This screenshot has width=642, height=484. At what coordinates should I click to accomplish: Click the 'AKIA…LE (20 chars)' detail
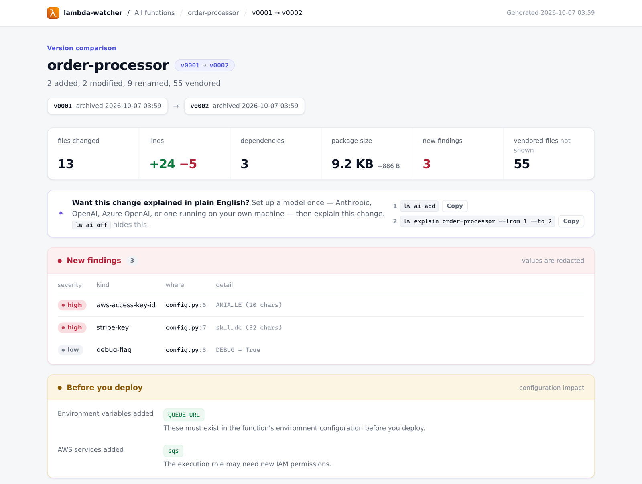(249, 305)
